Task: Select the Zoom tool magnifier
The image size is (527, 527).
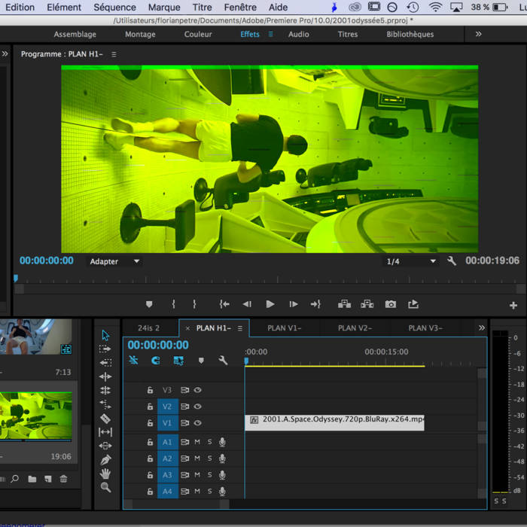Action: click(105, 487)
